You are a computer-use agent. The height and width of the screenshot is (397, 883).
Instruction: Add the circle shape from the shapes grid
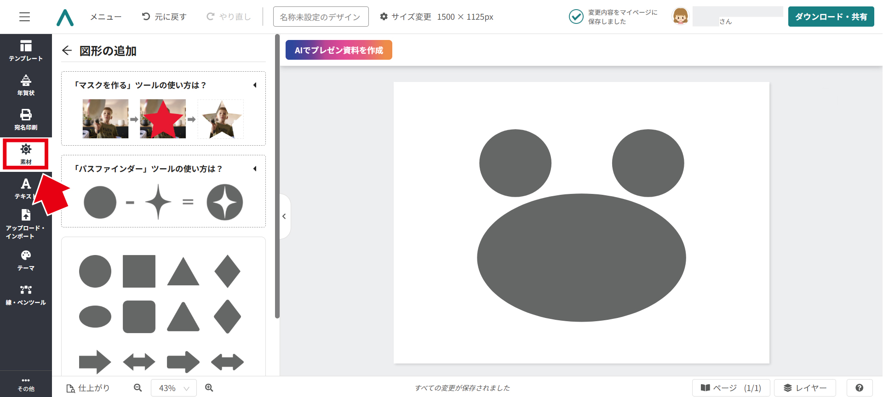(95, 271)
